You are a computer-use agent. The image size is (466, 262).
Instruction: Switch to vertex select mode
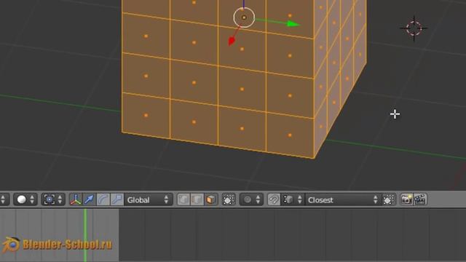click(183, 199)
